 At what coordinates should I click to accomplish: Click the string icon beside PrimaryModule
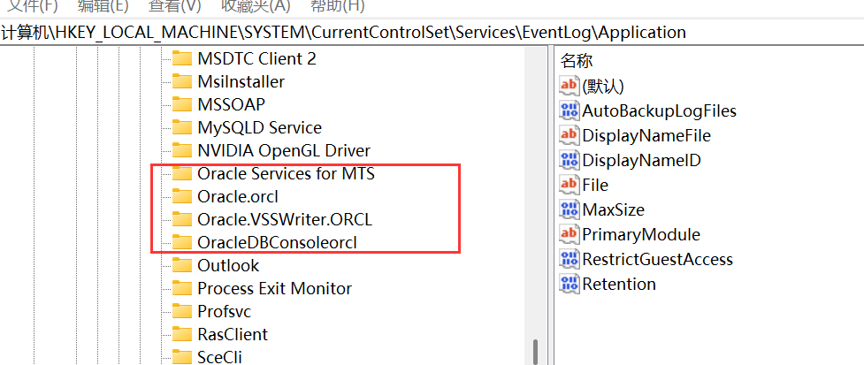[x=570, y=234]
